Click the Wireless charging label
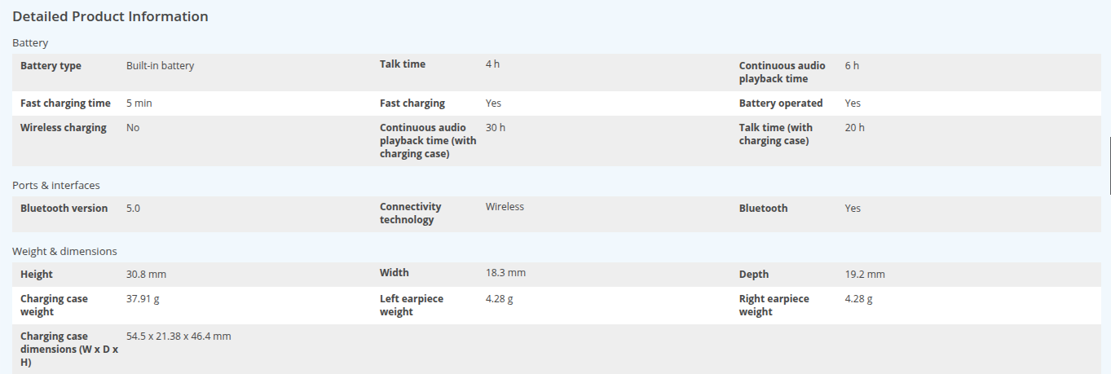 (x=64, y=128)
